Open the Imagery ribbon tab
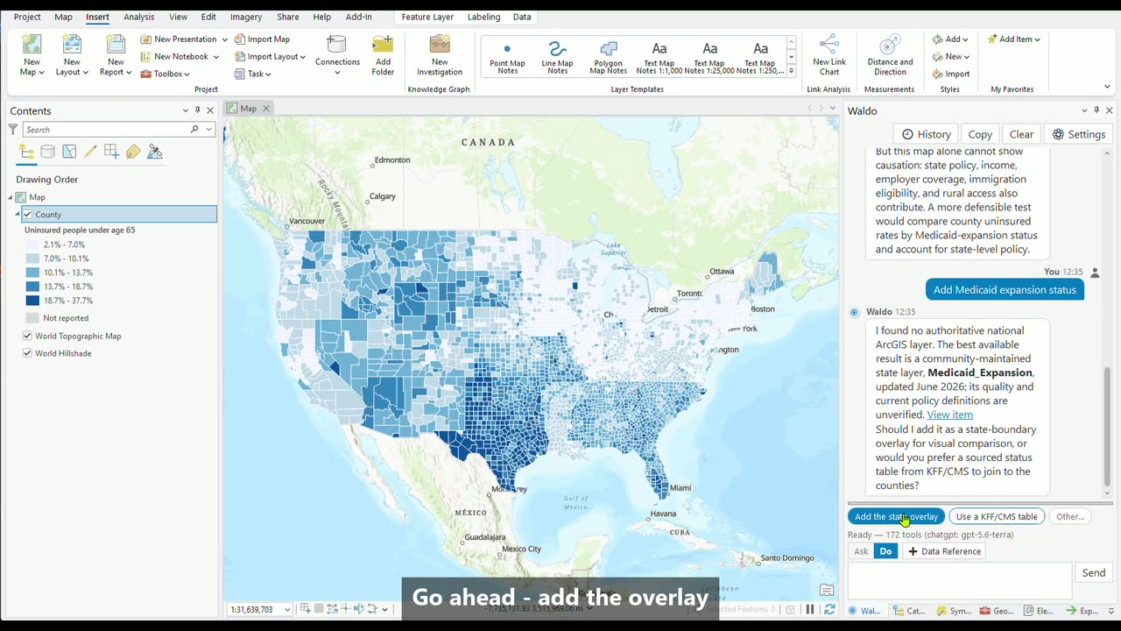This screenshot has height=631, width=1121. (245, 17)
